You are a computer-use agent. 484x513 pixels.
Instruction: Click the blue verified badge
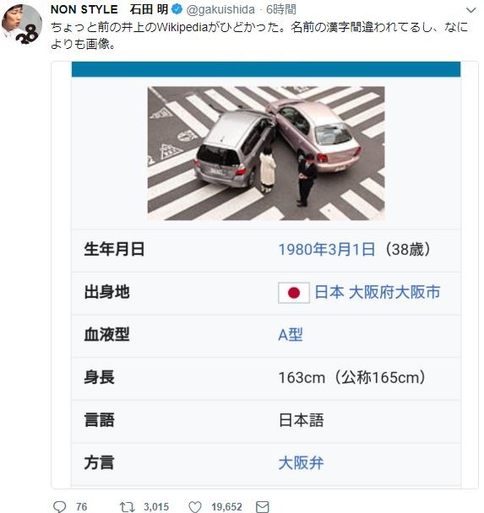(177, 9)
